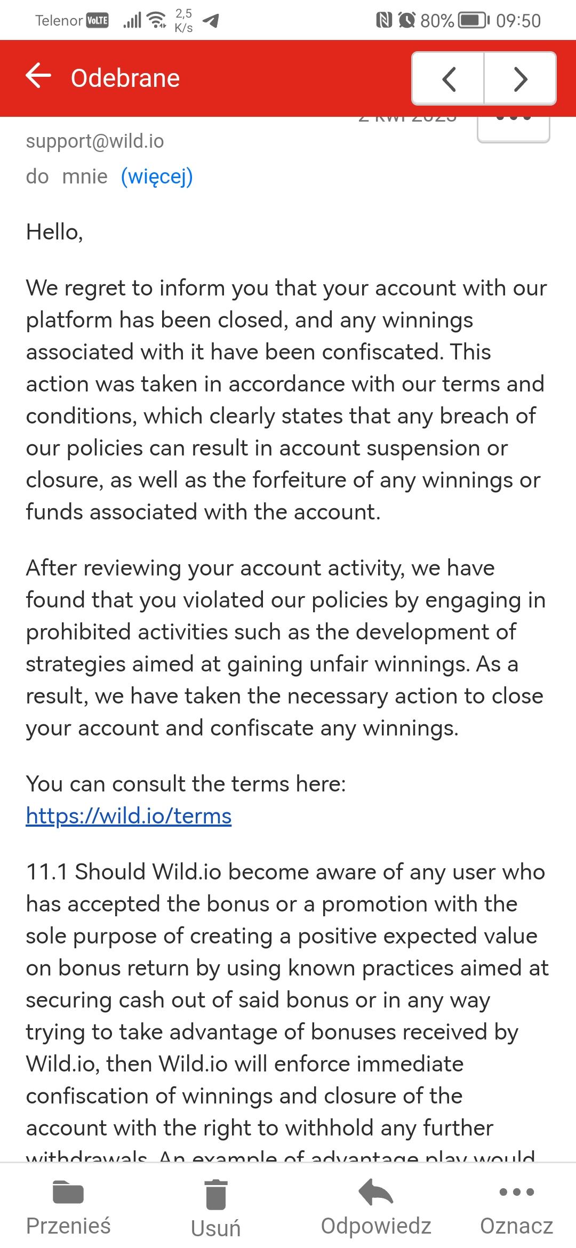Select the Odpowiedz label in bottom bar

pos(375,1226)
